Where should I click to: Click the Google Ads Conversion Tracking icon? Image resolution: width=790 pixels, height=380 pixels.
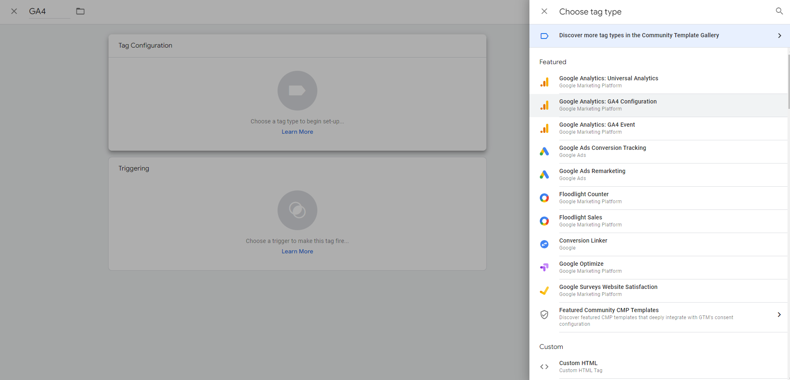tap(544, 151)
